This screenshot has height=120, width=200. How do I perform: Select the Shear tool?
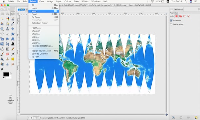click(7, 39)
